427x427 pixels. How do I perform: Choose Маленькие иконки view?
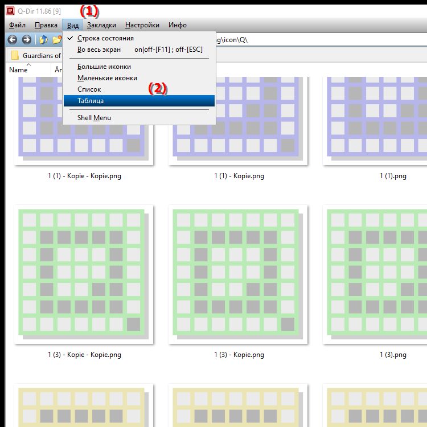click(x=139, y=78)
